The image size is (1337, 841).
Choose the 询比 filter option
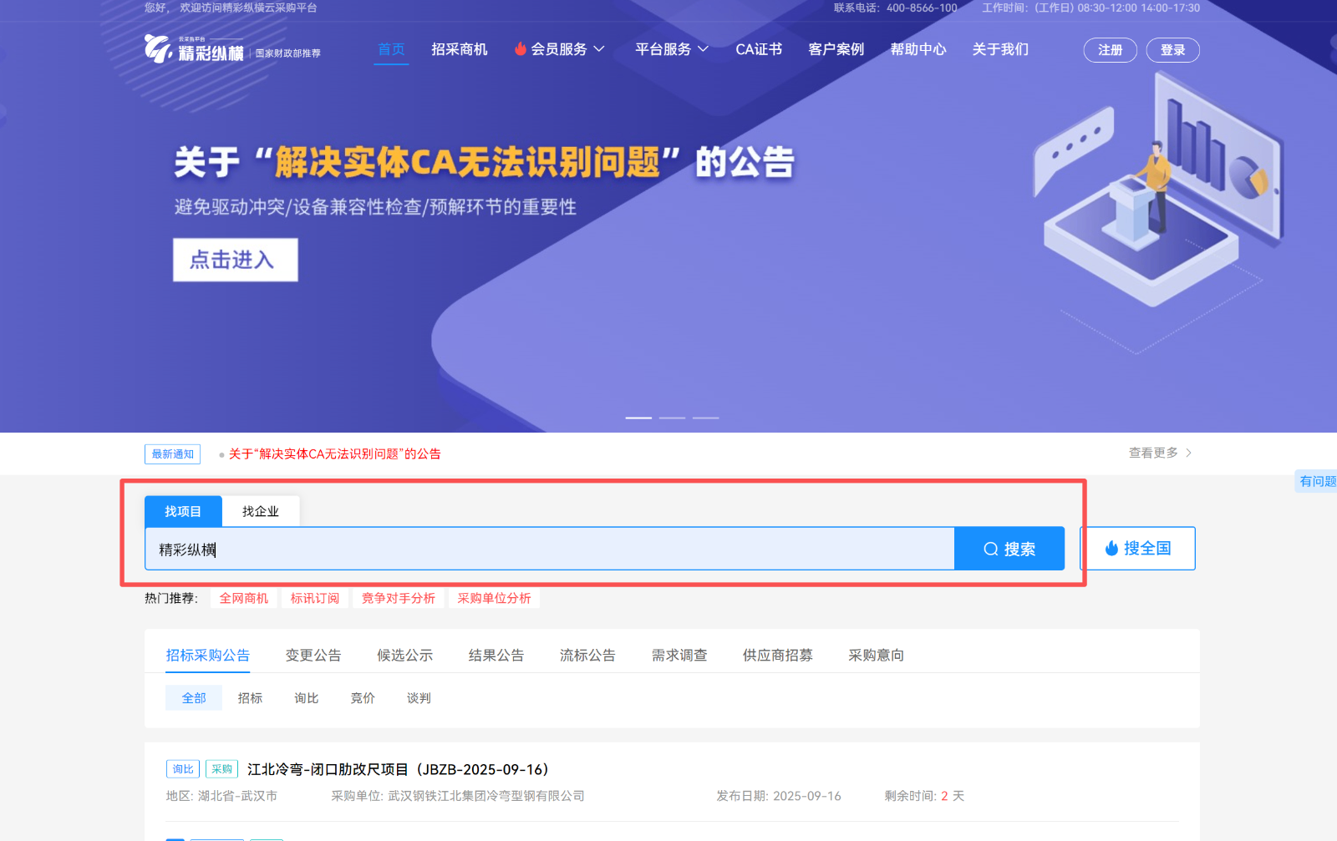click(307, 698)
